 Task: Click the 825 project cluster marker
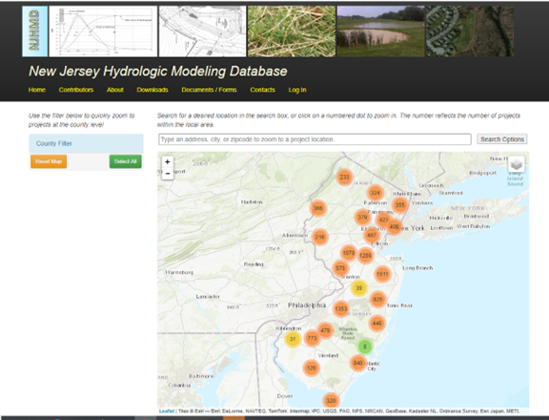point(377,300)
